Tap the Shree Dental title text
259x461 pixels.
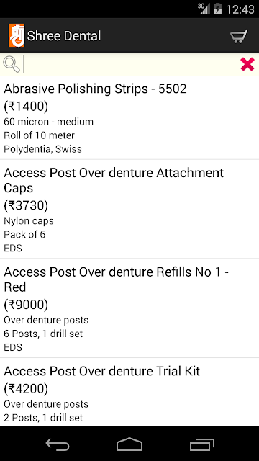[x=64, y=36]
